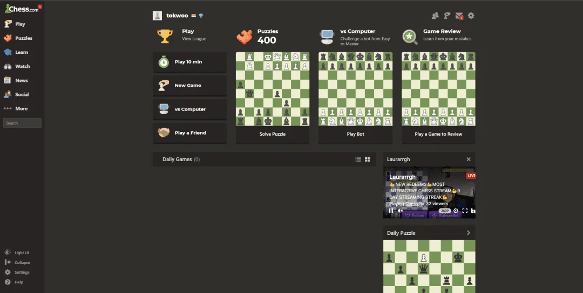The height and width of the screenshot is (293, 583).
Task: Click the Subscribe button on stream
Action: [445, 215]
